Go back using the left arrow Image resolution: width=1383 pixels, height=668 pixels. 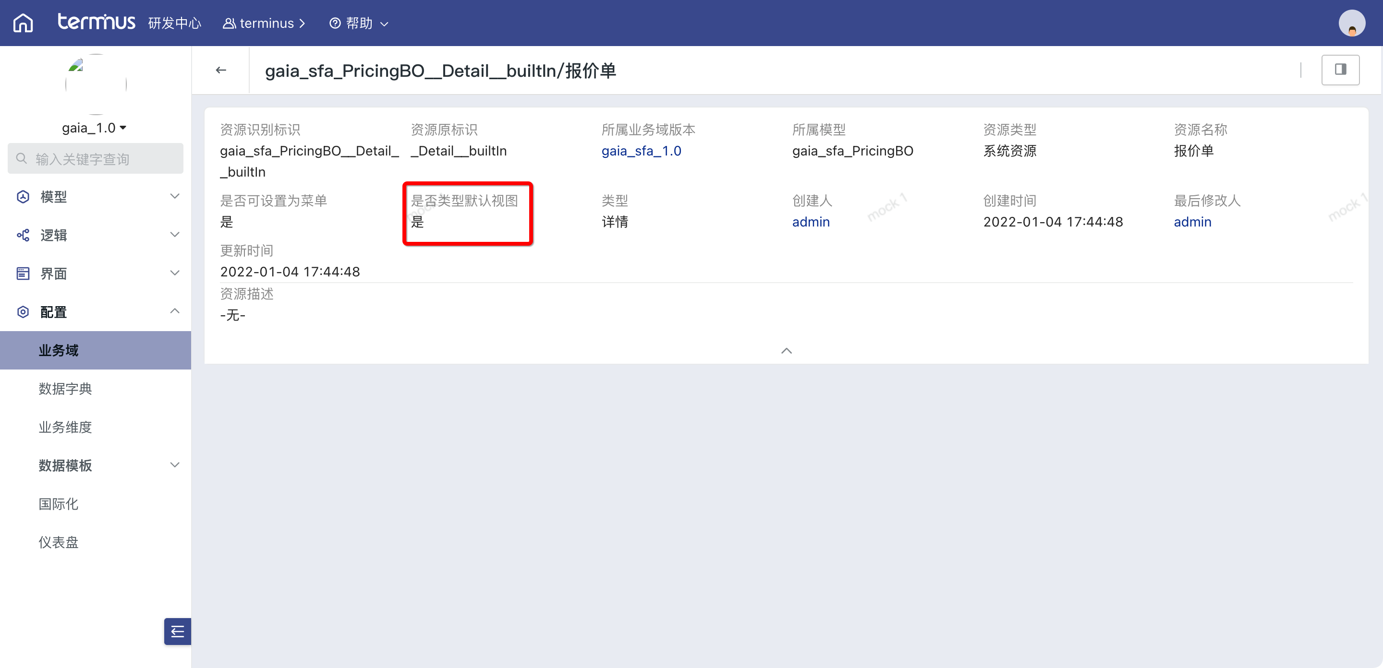(x=221, y=70)
